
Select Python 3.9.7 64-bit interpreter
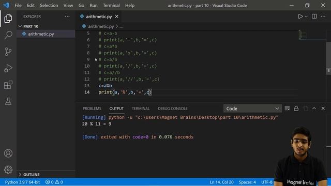click(22, 182)
